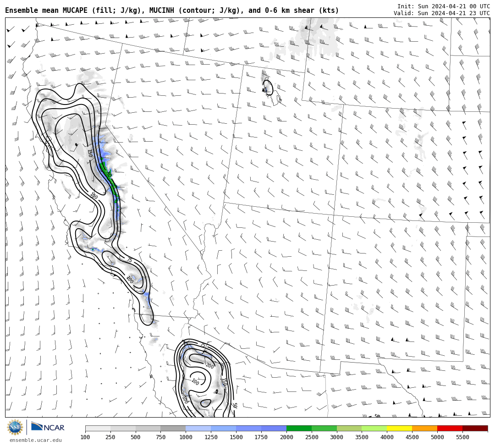
Task: Pick the 3000–3500 olive green colorbar swatch
Action: 349,428
